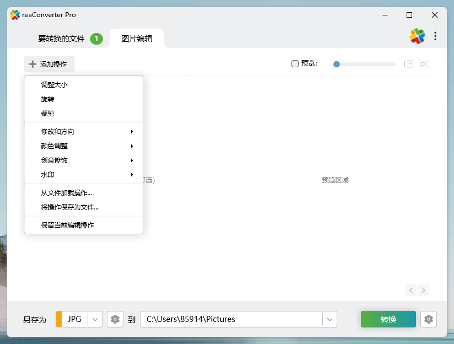Expand the 修改和方向 submenu
Viewport: 454px width, 344px height.
(83, 132)
